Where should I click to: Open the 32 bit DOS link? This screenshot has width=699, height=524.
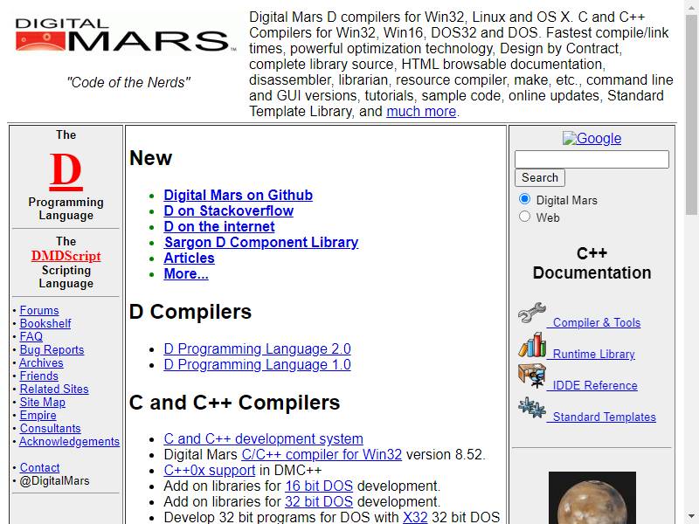click(x=319, y=501)
